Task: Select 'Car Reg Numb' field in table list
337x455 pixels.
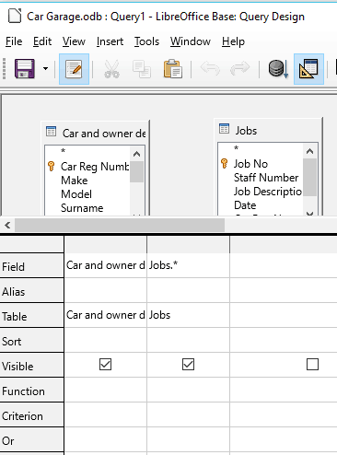Action: coord(95,167)
